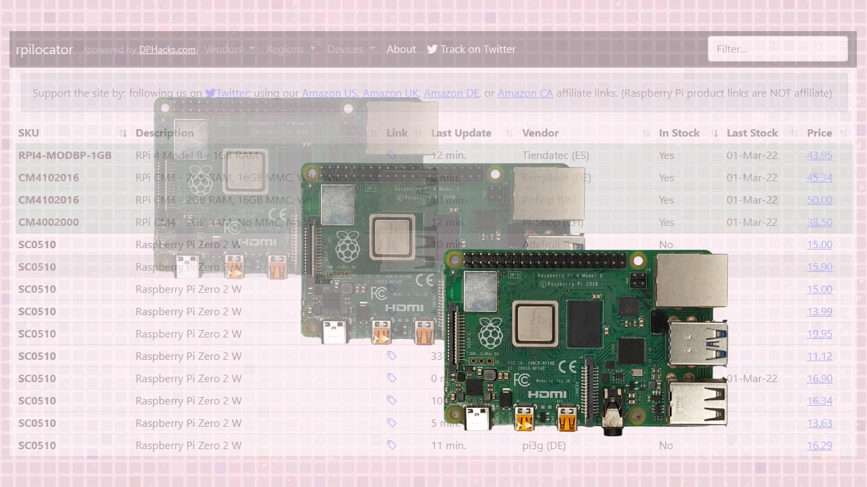Expand the Regions dropdown menu
867x487 pixels.
click(291, 49)
